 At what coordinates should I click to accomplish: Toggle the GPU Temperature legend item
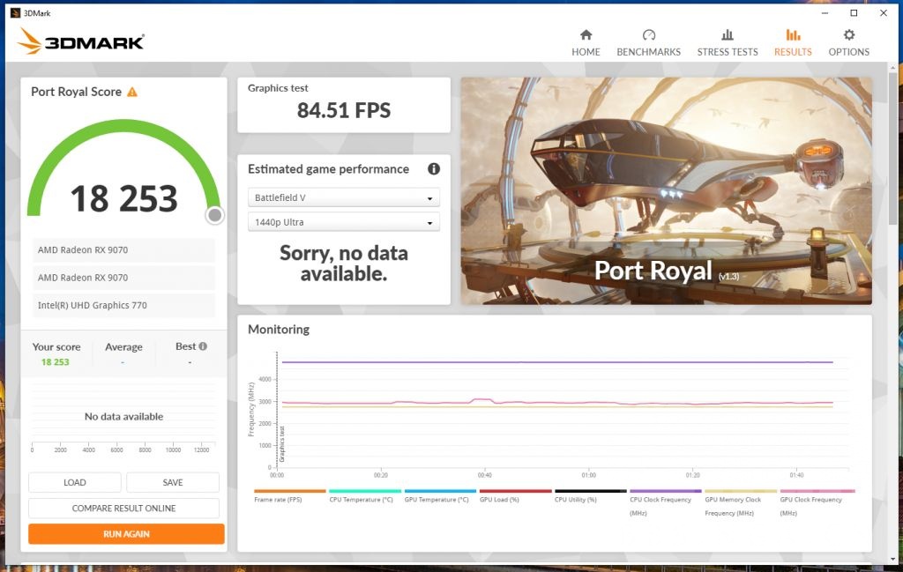(x=440, y=500)
